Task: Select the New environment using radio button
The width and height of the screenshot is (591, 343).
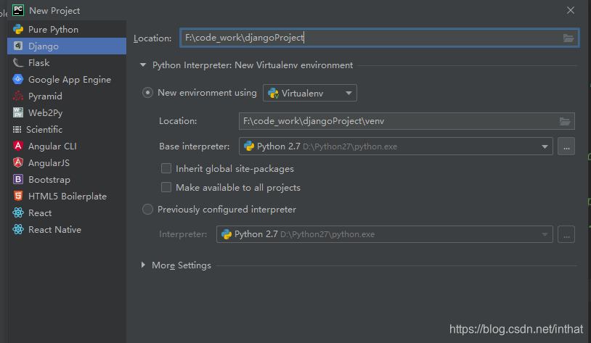Action: pyautogui.click(x=148, y=93)
